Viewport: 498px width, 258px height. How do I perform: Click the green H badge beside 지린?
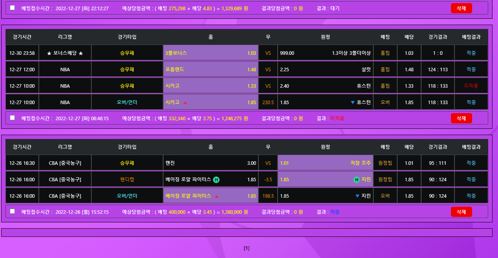pos(356,180)
